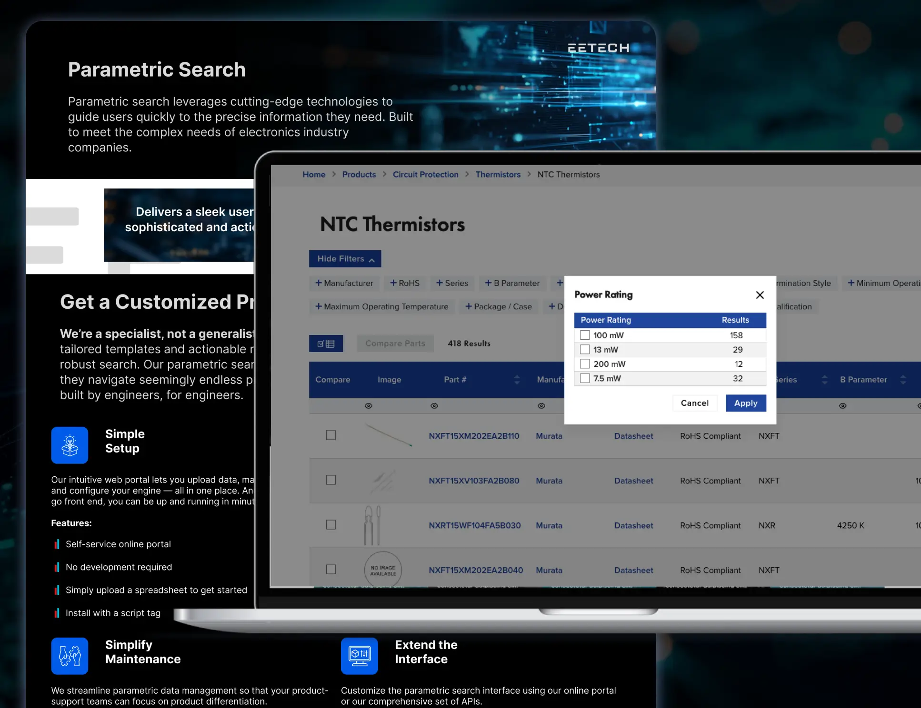Open the Maximum Operating Temperature filter
This screenshot has width=921, height=708.
coord(381,307)
